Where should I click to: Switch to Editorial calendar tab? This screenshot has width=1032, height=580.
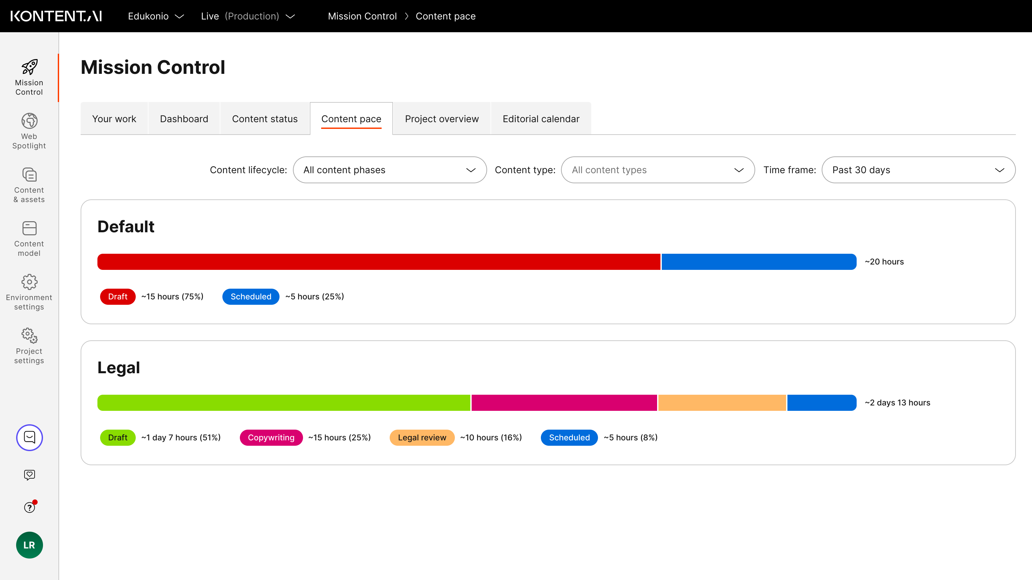coord(541,119)
